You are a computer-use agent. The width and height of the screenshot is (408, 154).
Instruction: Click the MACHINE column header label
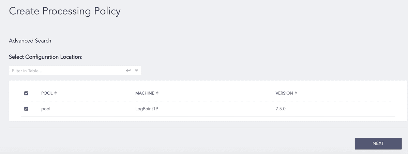[145, 93]
